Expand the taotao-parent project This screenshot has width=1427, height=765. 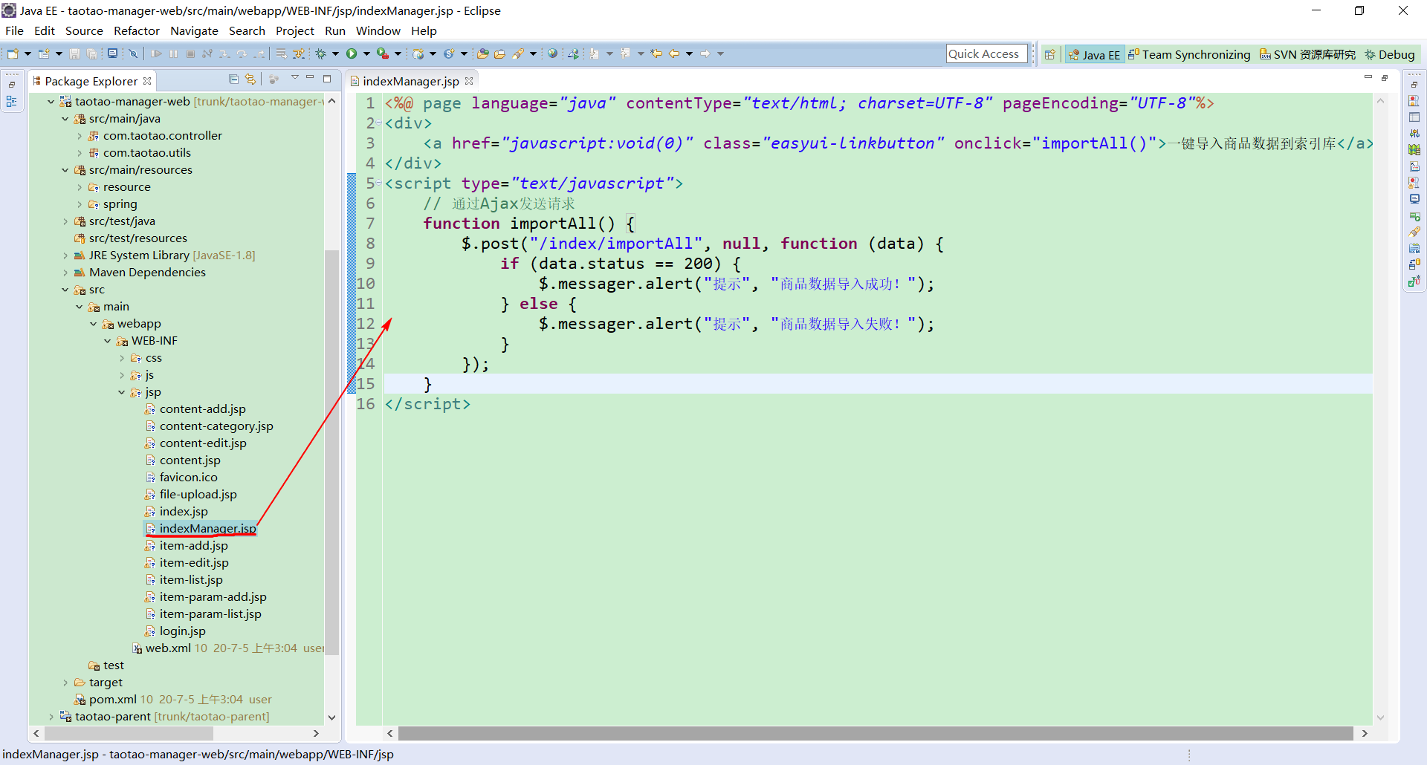[51, 717]
